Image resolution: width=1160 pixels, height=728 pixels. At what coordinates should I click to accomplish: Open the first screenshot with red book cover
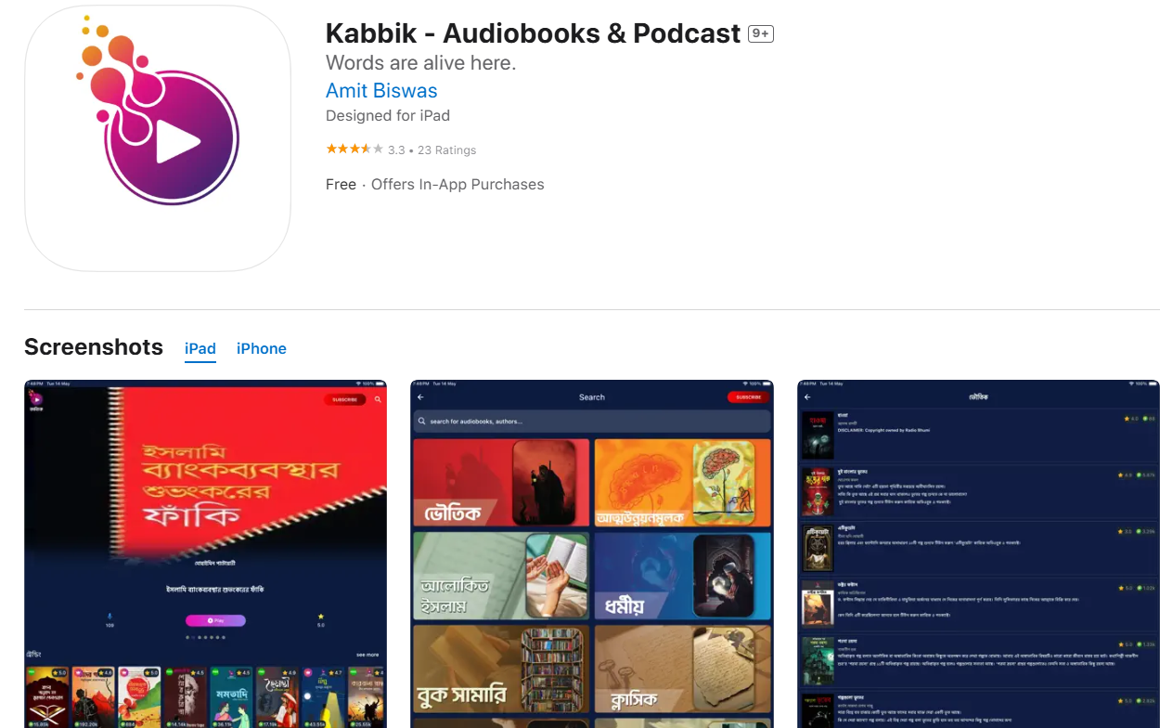(205, 553)
